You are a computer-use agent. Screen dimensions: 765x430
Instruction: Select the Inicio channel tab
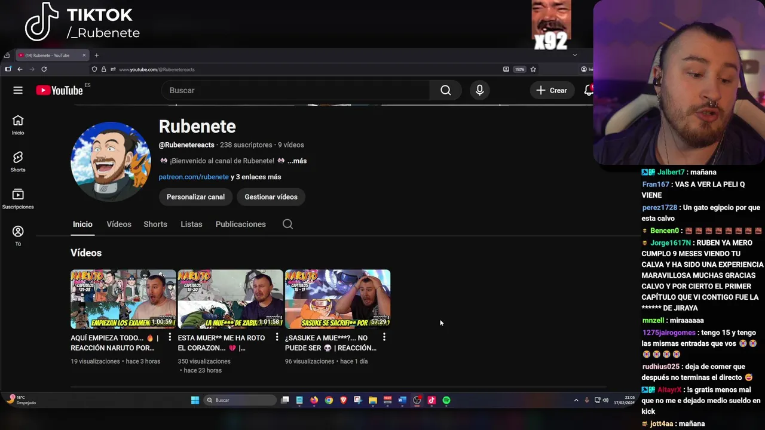[x=82, y=224]
